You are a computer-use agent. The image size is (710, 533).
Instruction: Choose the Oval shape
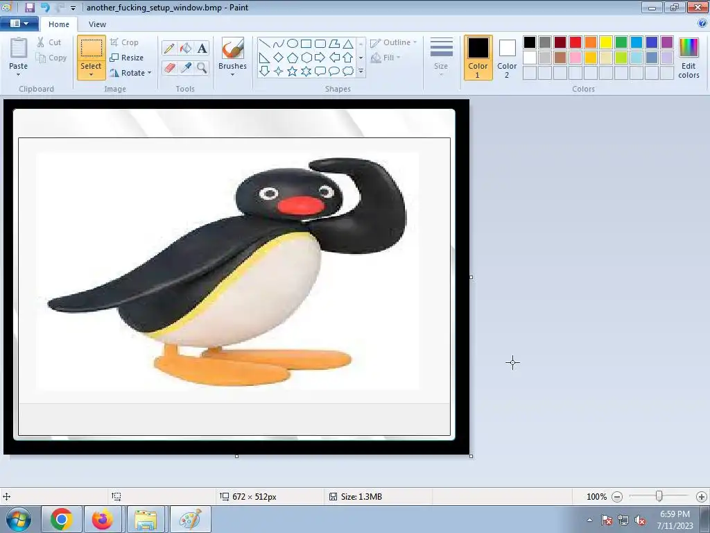pyautogui.click(x=293, y=44)
